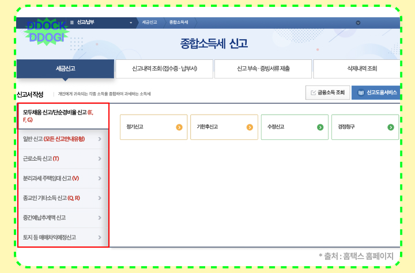Expand the chevron on 근로소득 신고 row
Screen dimensions: 415x273
click(x=100, y=159)
